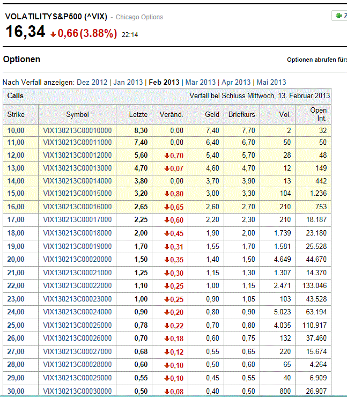347x397 pixels.
Task: Click the Briefkurs column header
Action: (241, 114)
